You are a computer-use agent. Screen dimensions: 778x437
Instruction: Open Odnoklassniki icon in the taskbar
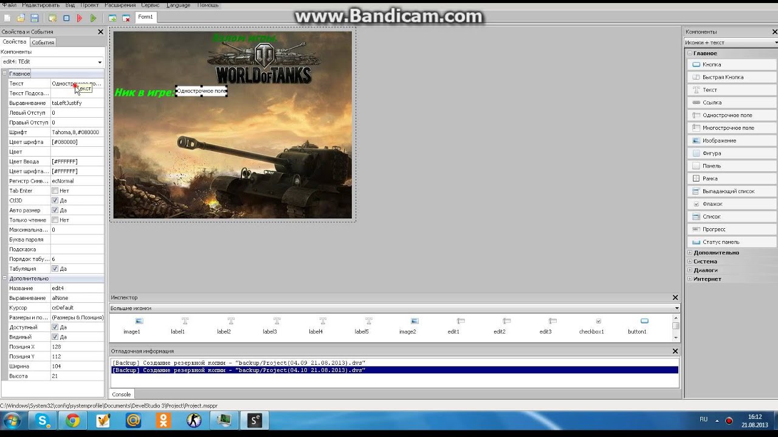pyautogui.click(x=164, y=421)
